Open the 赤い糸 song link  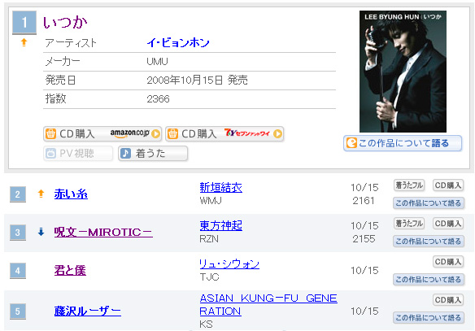pyautogui.click(x=71, y=194)
